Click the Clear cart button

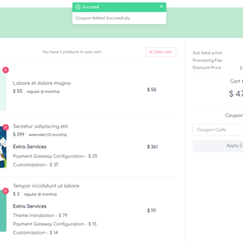[x=161, y=52]
